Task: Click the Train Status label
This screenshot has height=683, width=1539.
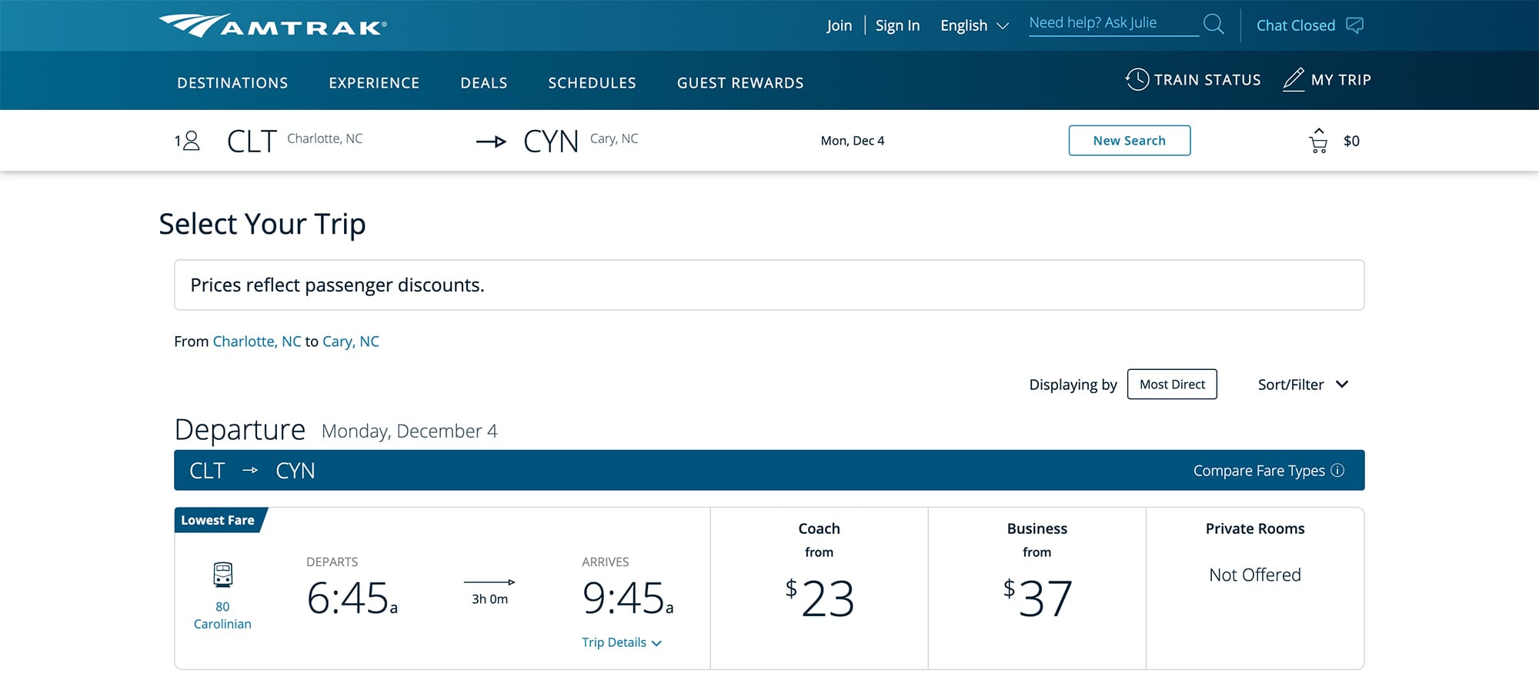Action: pos(1207,79)
